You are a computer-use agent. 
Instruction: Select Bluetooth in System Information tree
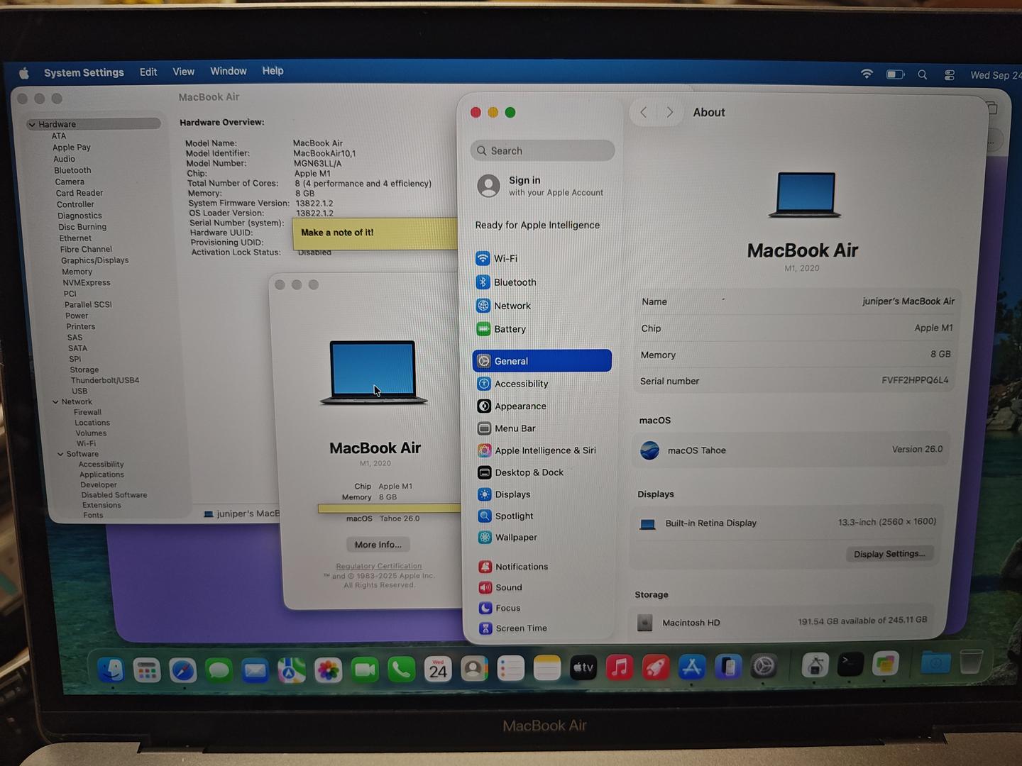[72, 170]
